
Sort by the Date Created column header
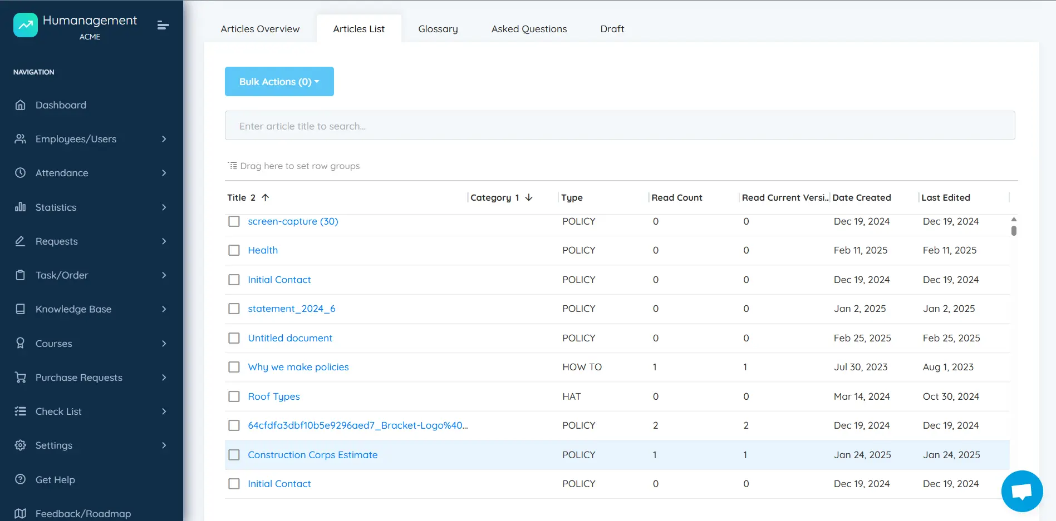862,197
